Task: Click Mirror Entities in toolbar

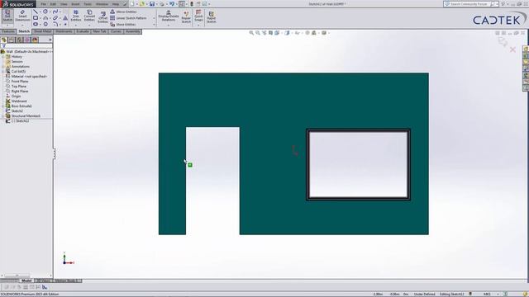Action: coord(123,12)
